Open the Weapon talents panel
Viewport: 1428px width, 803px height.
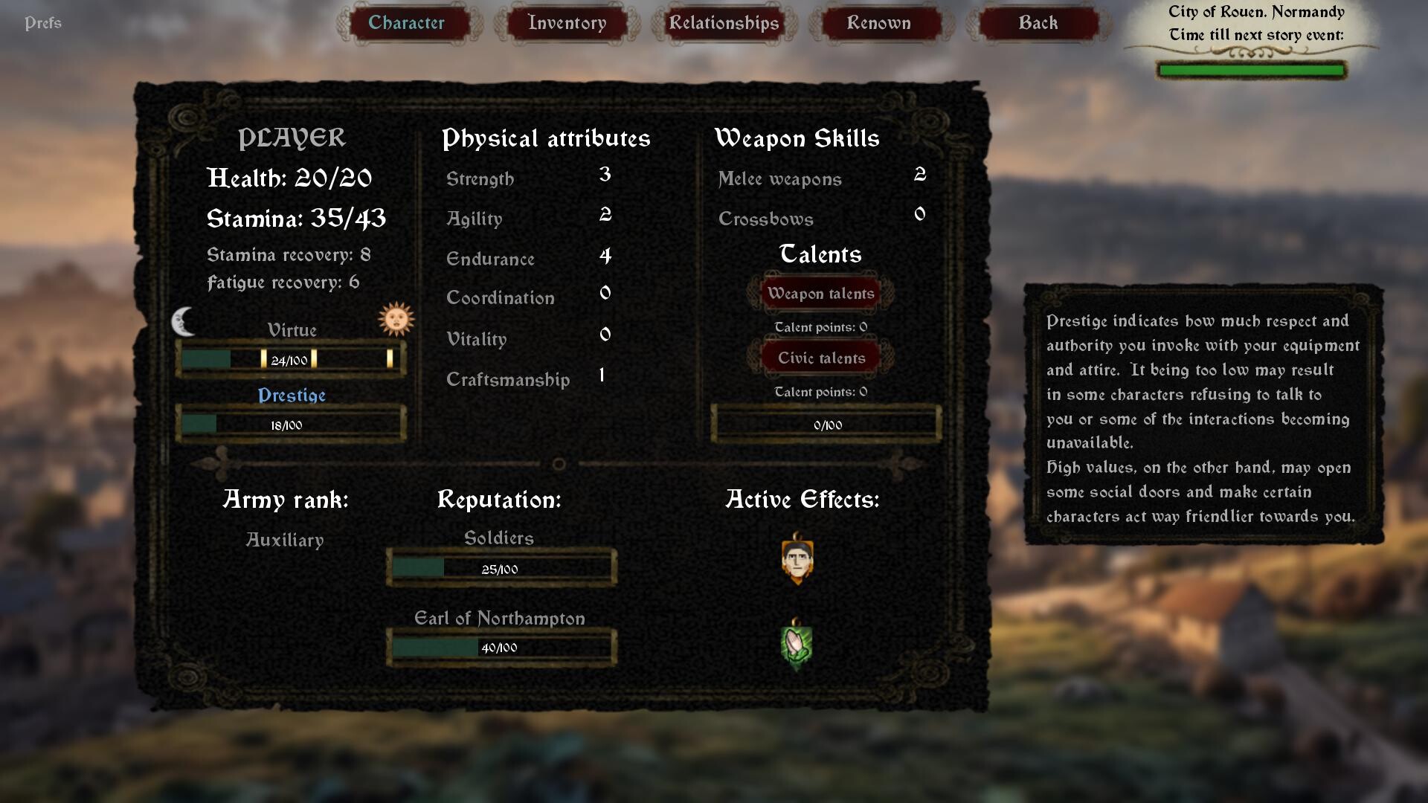pos(820,294)
